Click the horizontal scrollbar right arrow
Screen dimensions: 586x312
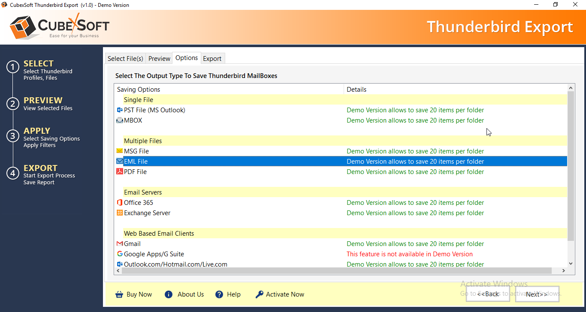tap(564, 271)
